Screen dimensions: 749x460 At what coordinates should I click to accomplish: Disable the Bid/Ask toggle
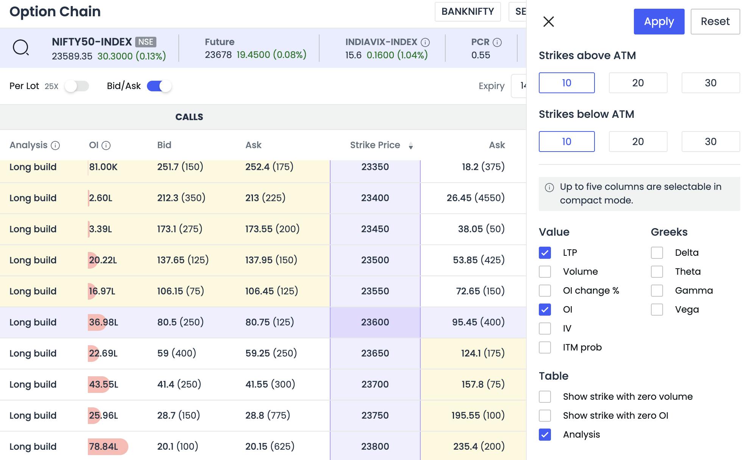[x=159, y=86]
